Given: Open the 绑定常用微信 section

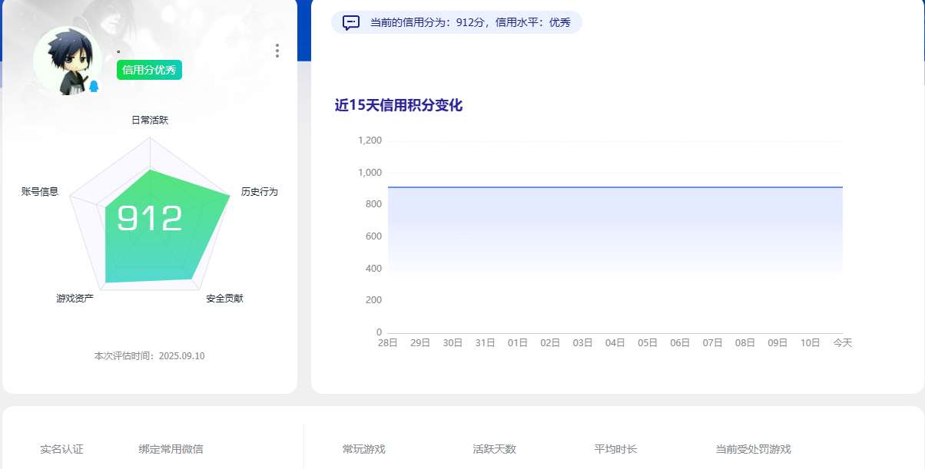Looking at the screenshot, I should pyautogui.click(x=171, y=449).
